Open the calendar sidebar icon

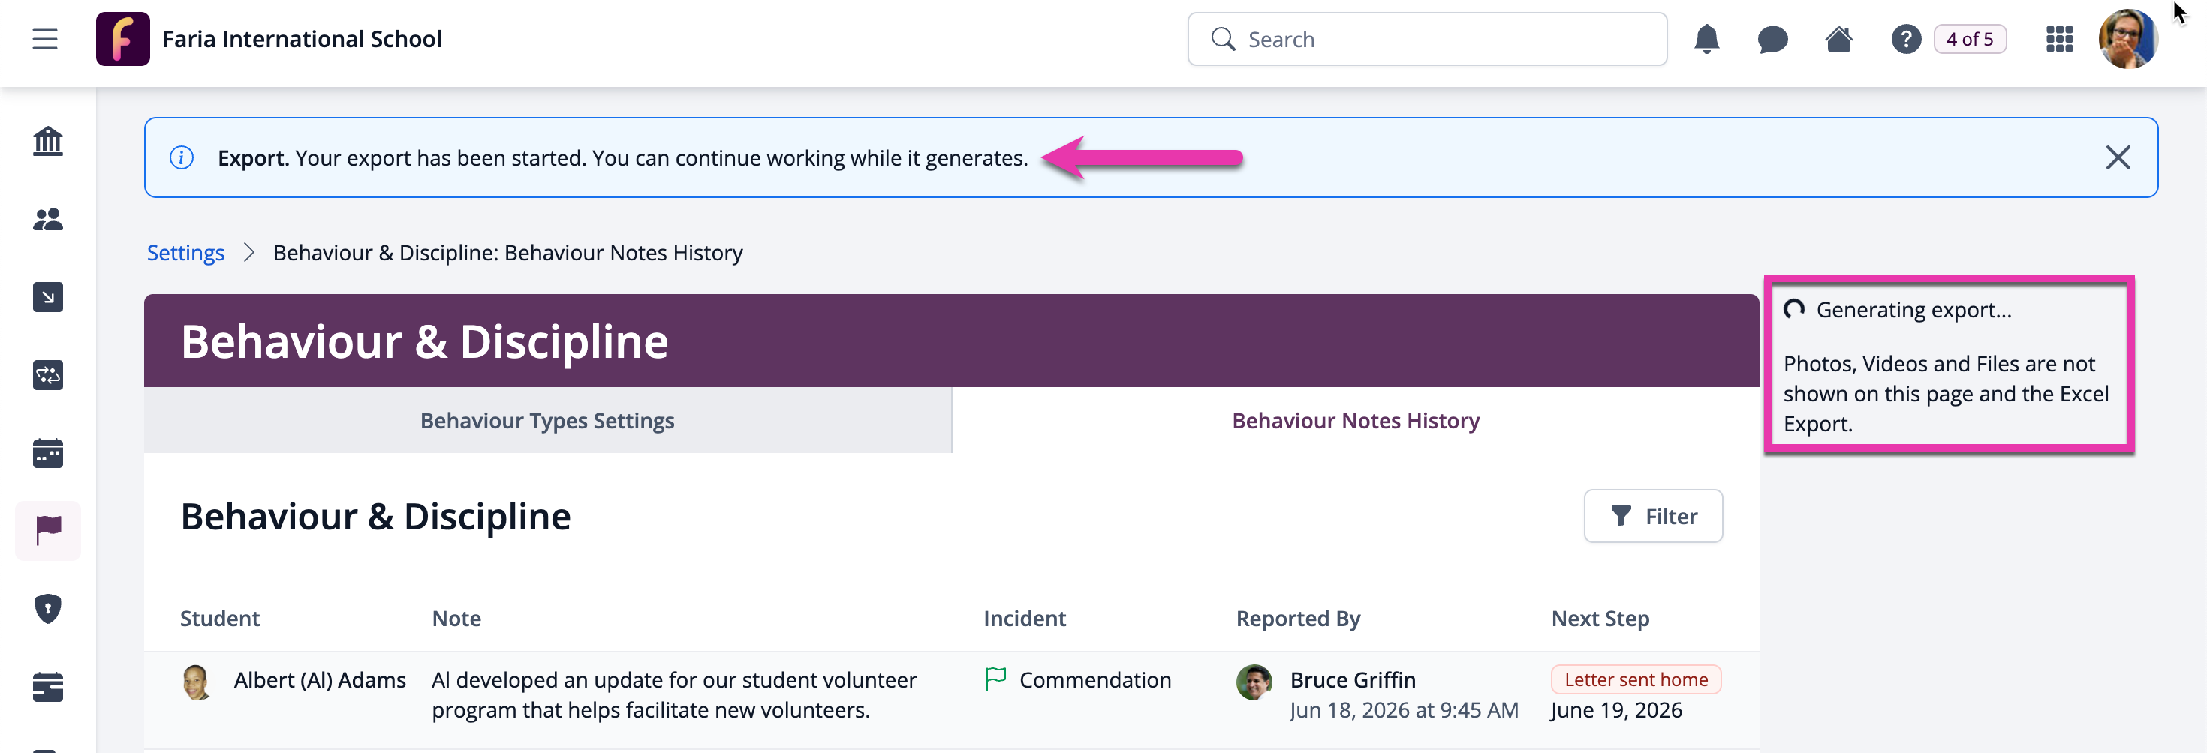[x=48, y=453]
